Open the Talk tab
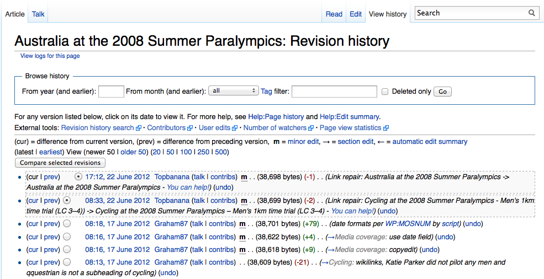Viewport: 544px width, 279px height. point(38,14)
